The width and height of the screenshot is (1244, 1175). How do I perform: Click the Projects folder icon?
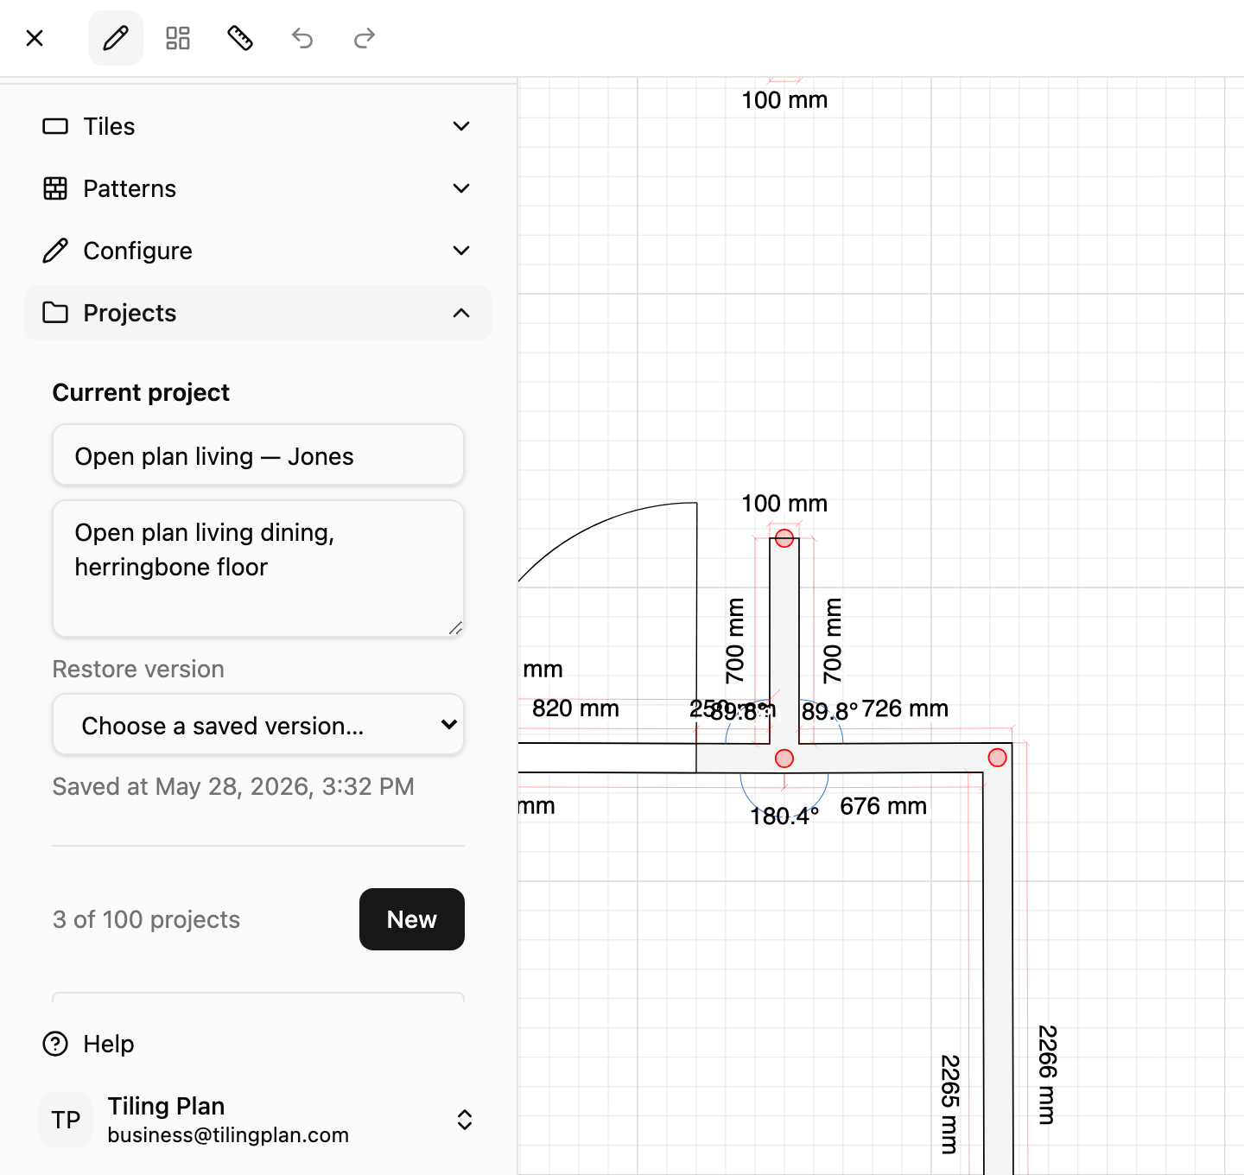click(55, 313)
